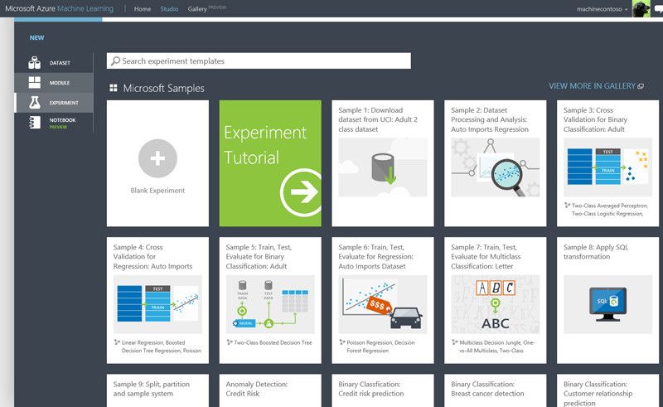663x407 pixels.
Task: Open Sample 3 Cross Validation title
Action: pos(595,119)
